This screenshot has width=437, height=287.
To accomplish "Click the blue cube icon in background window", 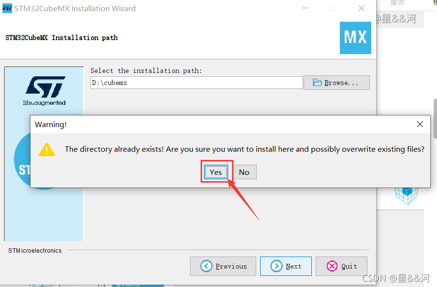I will coord(407,196).
